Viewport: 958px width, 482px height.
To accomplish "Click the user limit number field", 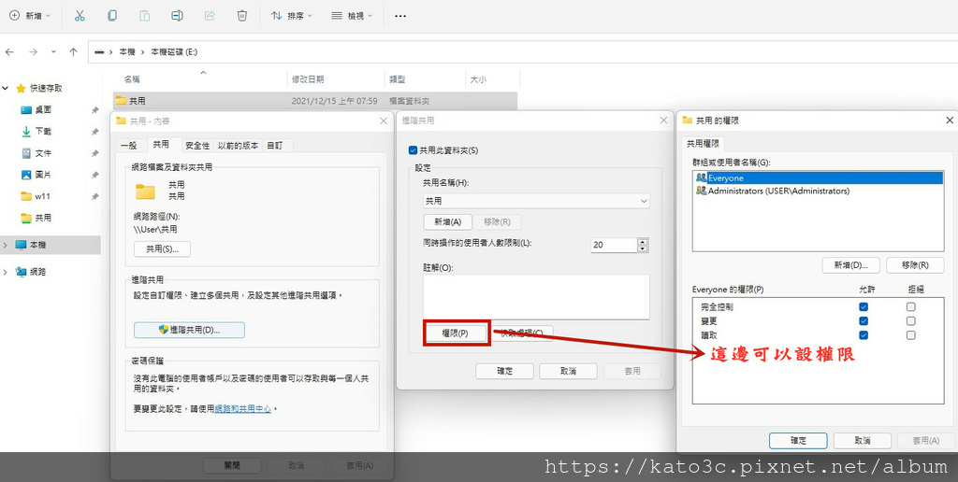I will [614, 245].
